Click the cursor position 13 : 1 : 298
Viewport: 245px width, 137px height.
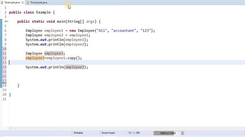coord(134,133)
